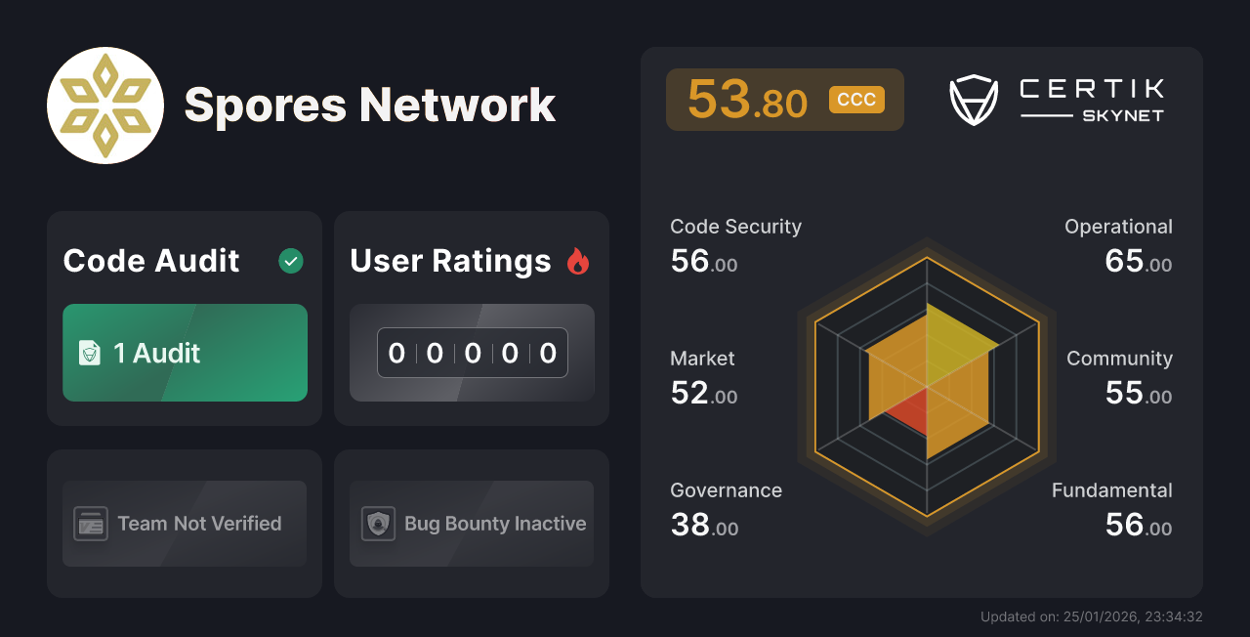The image size is (1250, 637).
Task: Toggle the Team Not Verified status panel
Action: pos(184,524)
